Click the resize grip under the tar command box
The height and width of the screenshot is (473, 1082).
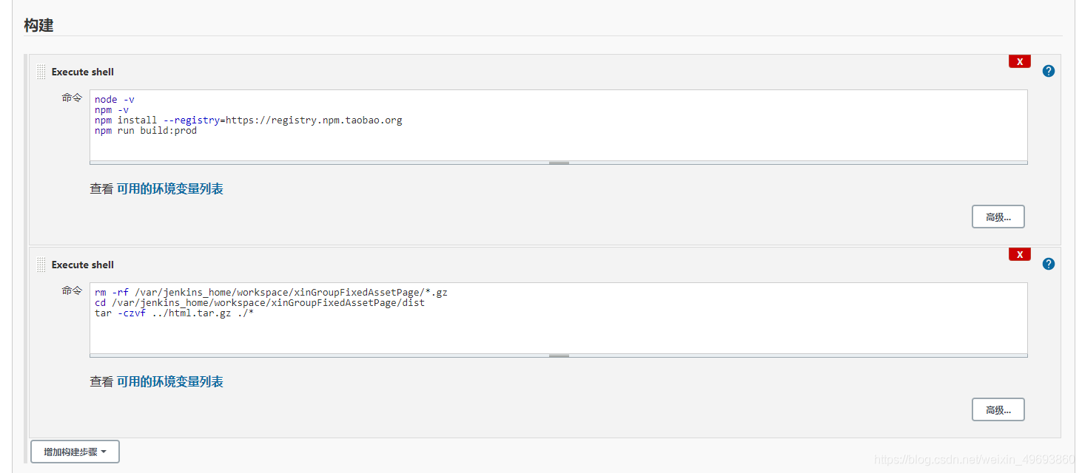click(559, 355)
